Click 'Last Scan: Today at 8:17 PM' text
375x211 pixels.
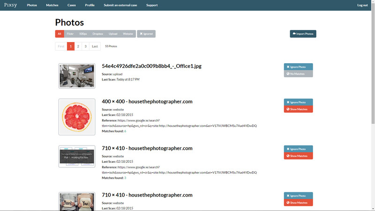(120, 80)
